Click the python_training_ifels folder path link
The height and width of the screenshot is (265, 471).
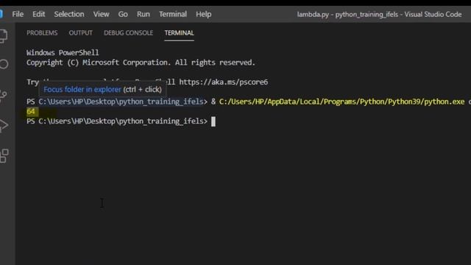[x=121, y=102]
